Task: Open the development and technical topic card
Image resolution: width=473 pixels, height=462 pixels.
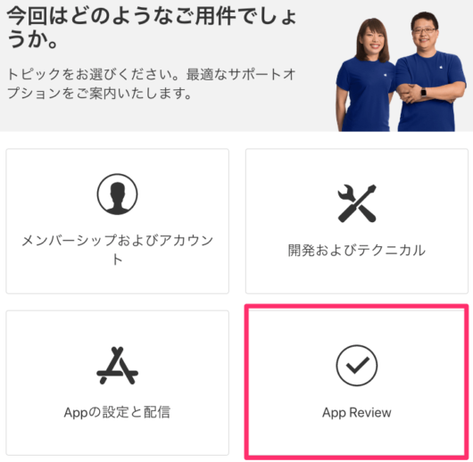Action: pos(357,221)
